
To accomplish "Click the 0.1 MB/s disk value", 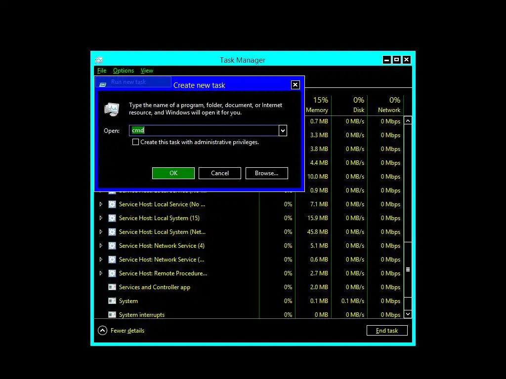I will click(353, 301).
